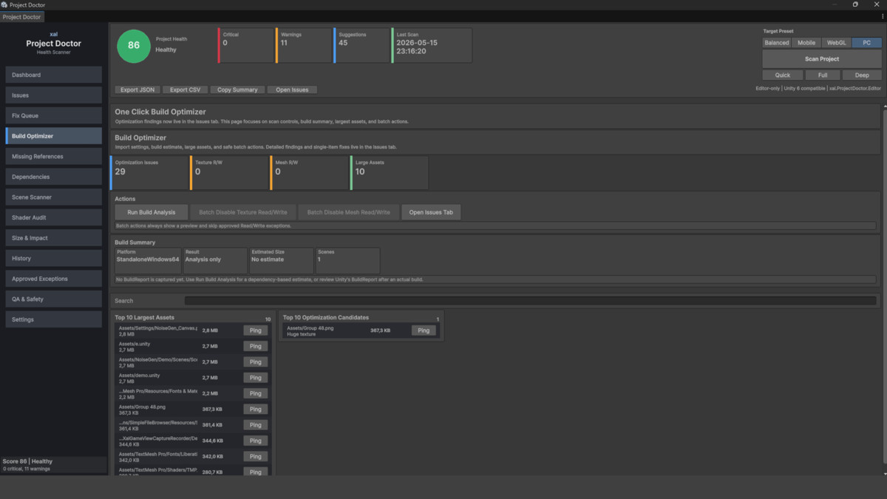
Task: Ping Group 48.png in Top 10 Largest Assets
Action: tap(255, 409)
